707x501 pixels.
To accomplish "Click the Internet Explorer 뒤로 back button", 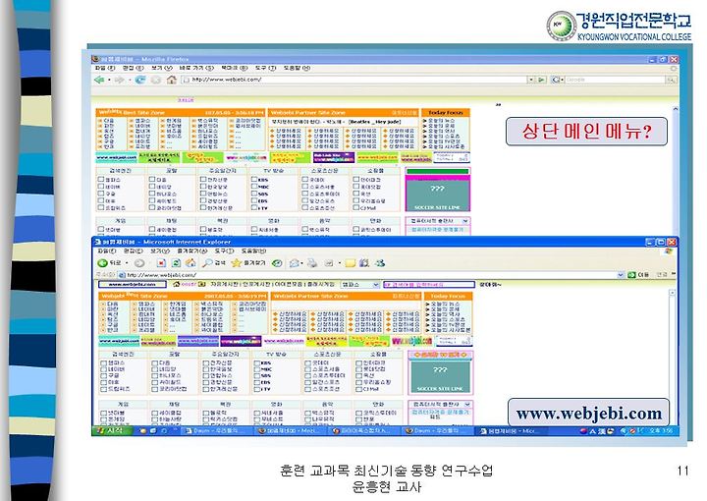I will (110, 263).
